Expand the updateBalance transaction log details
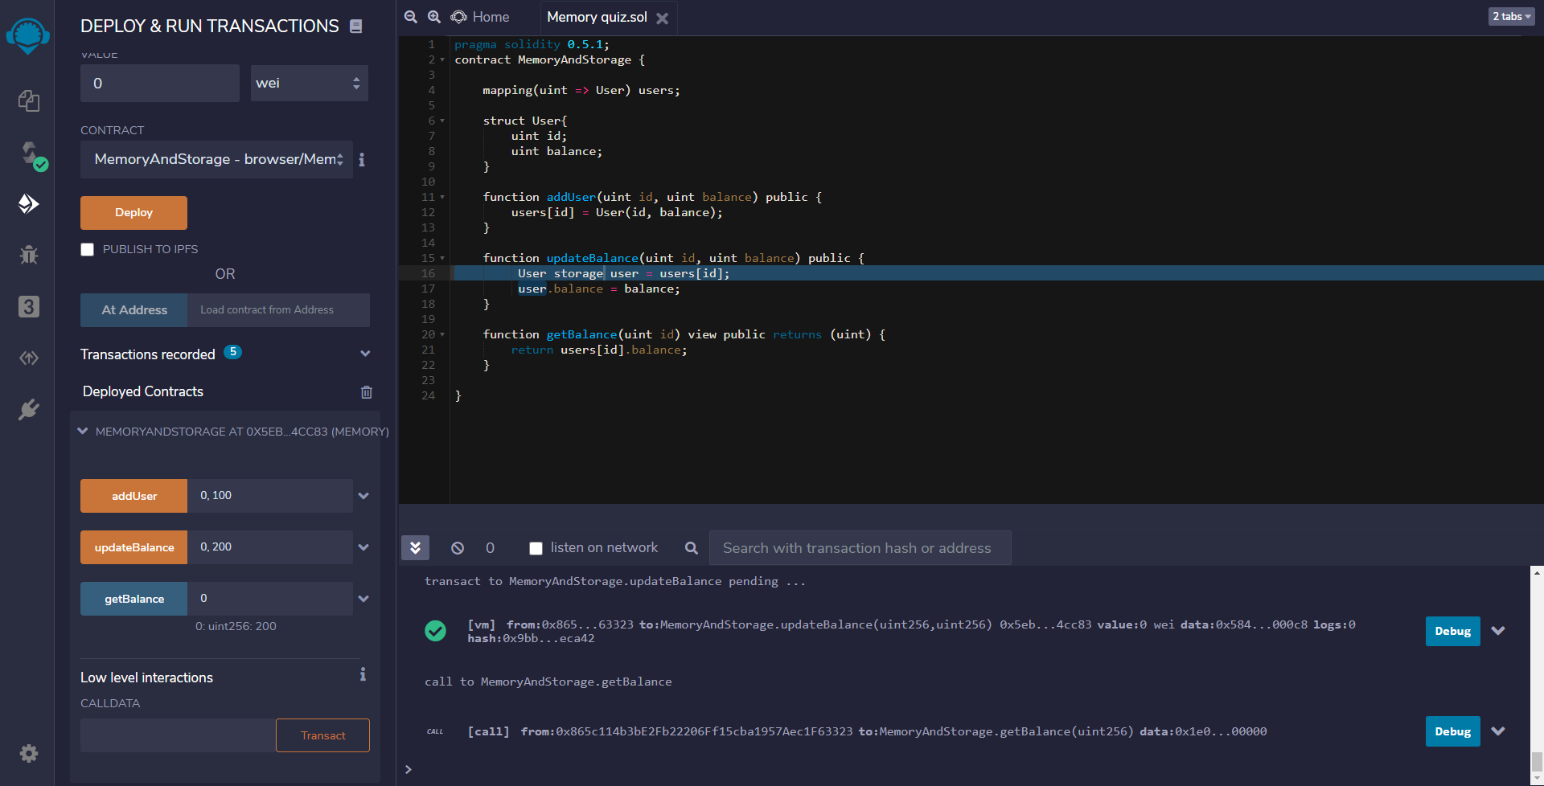 (x=1498, y=631)
